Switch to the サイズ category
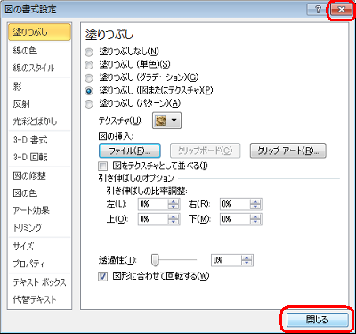 point(39,246)
